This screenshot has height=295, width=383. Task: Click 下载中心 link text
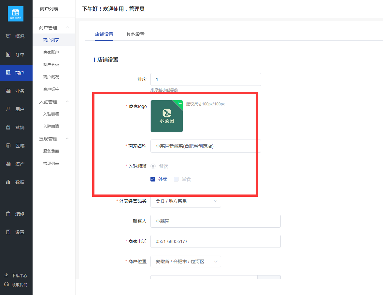20,275
